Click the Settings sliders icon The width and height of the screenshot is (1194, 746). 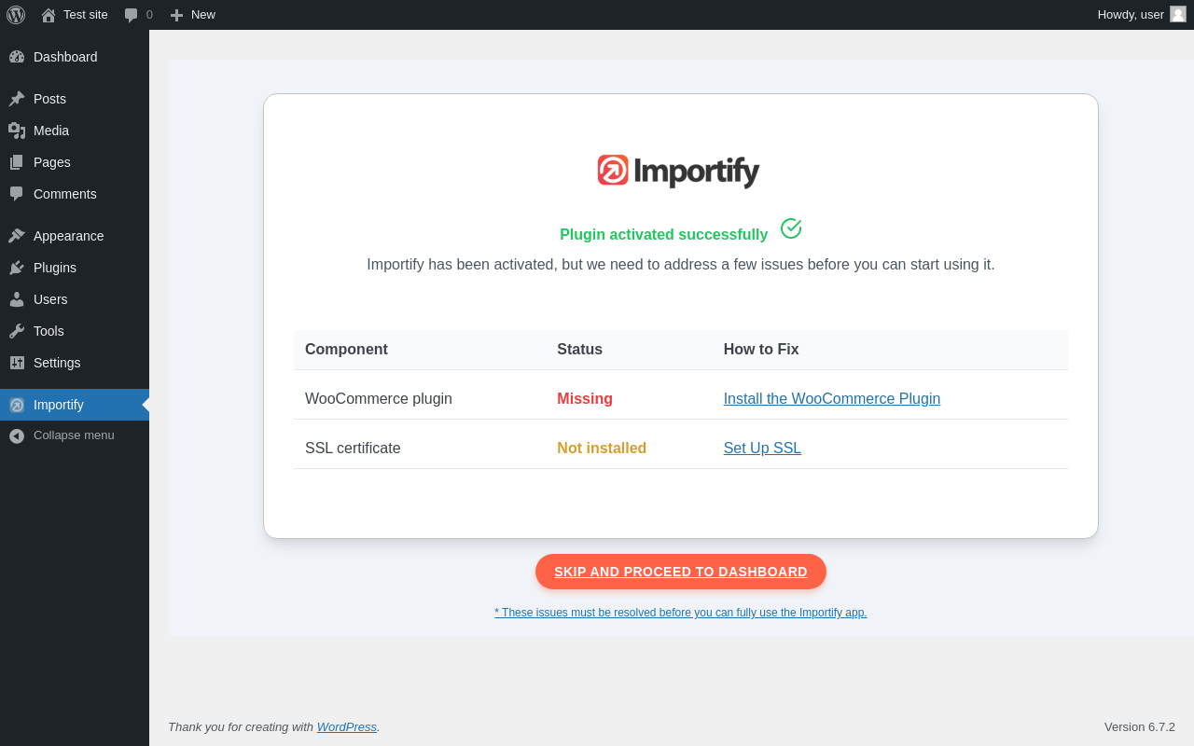(17, 363)
